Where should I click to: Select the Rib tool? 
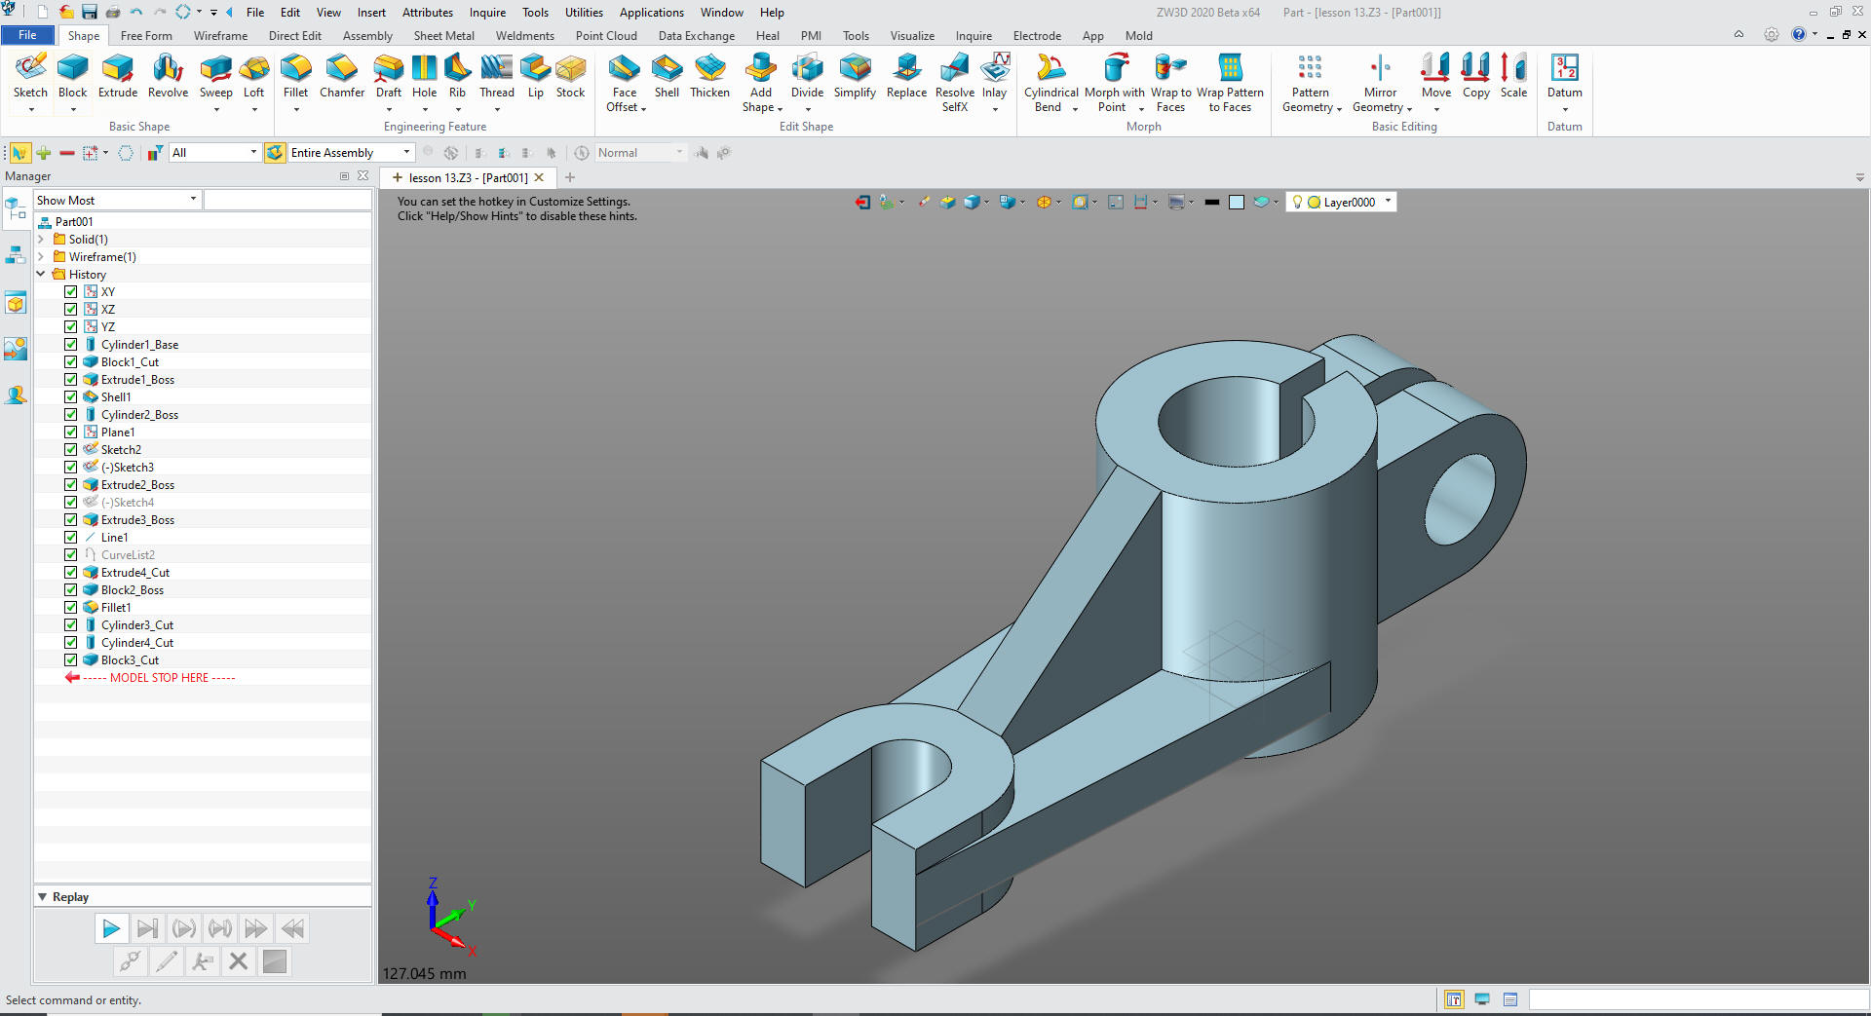pos(457,76)
